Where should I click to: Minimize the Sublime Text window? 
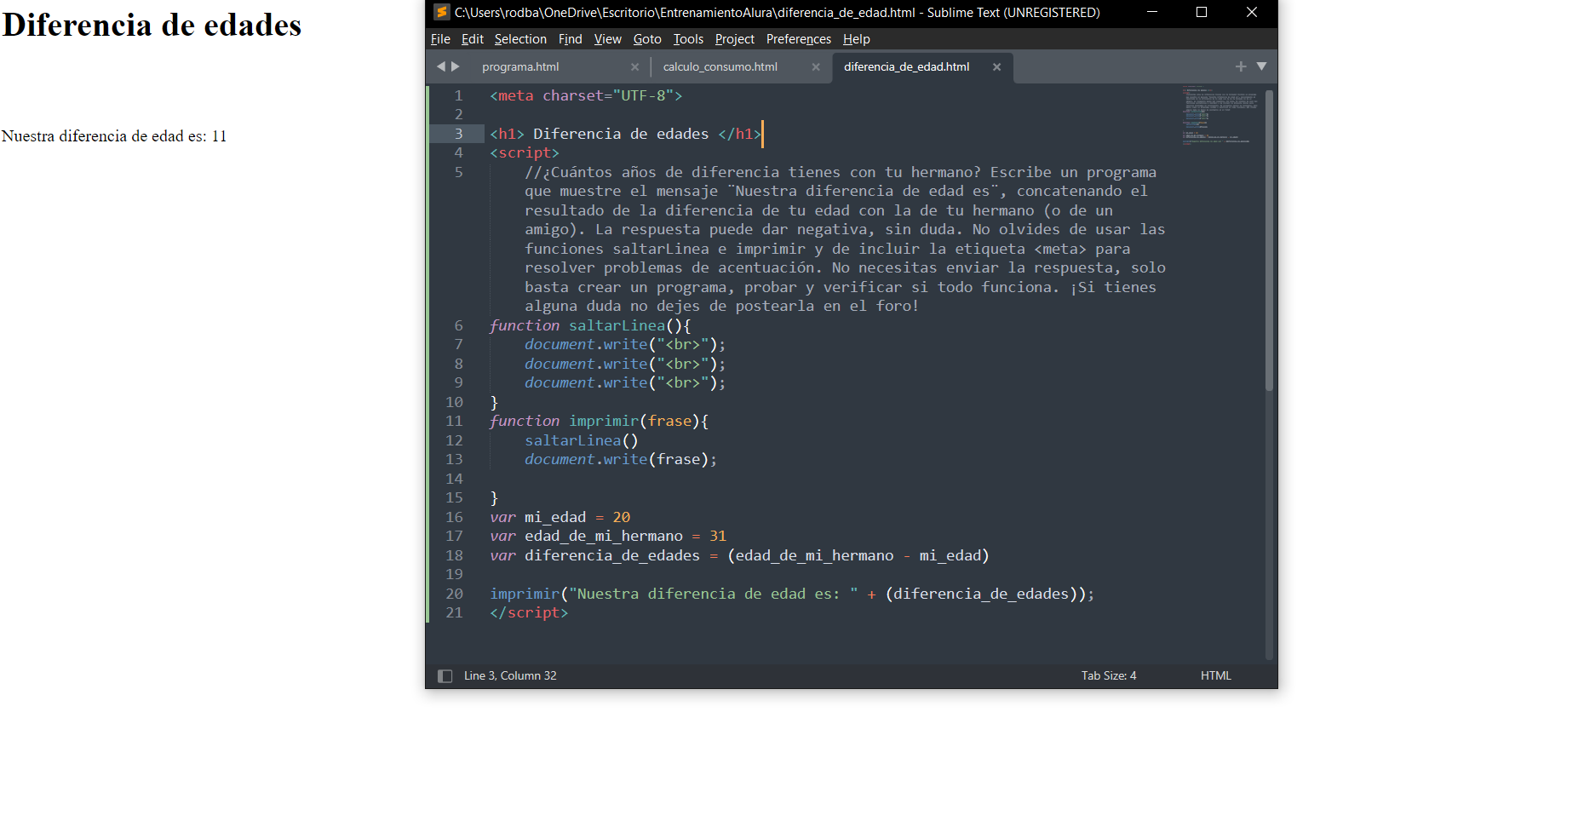pos(1152,12)
